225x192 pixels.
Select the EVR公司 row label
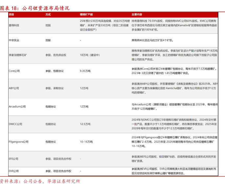pos(14,171)
